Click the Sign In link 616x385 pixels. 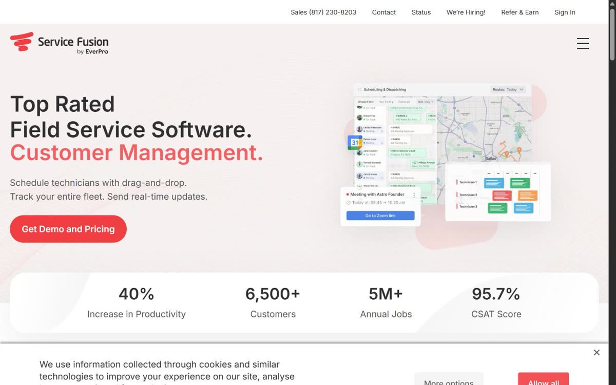(565, 12)
